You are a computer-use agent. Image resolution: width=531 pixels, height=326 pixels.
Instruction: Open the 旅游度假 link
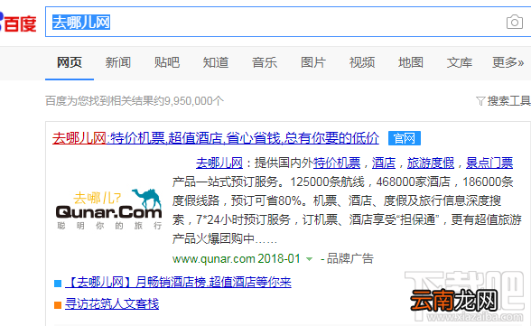point(431,163)
